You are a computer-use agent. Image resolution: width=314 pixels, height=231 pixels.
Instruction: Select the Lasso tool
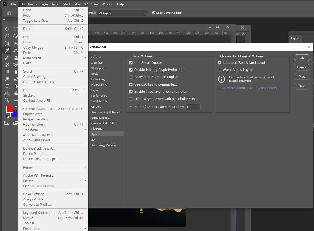(x=7, y=36)
